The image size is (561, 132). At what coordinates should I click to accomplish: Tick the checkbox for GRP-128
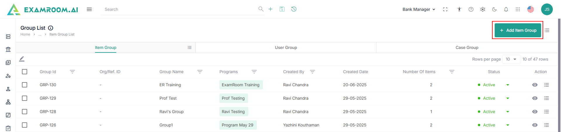(25, 112)
